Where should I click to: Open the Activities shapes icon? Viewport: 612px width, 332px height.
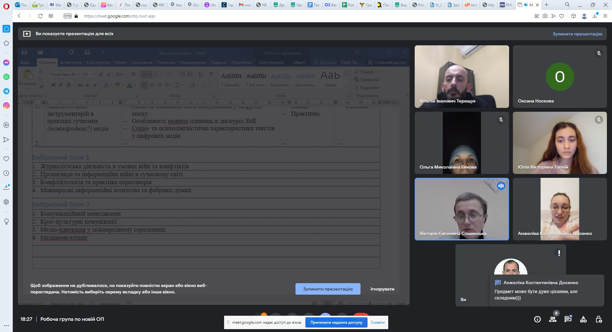583,319
